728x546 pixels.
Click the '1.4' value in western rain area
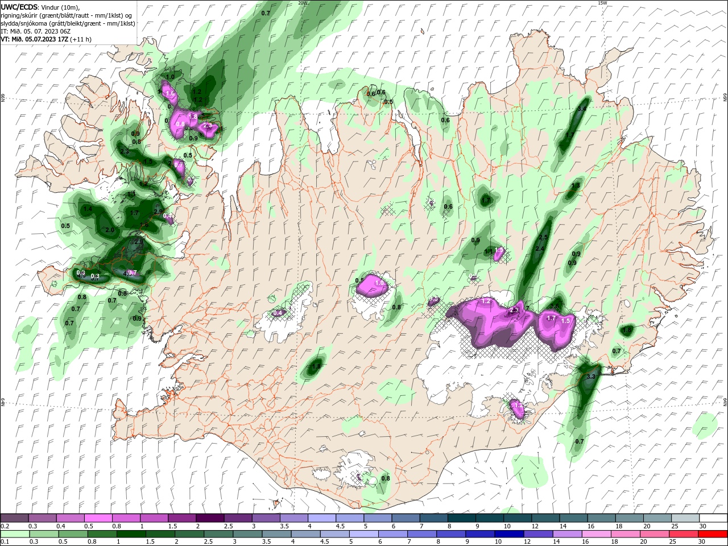[88, 209]
